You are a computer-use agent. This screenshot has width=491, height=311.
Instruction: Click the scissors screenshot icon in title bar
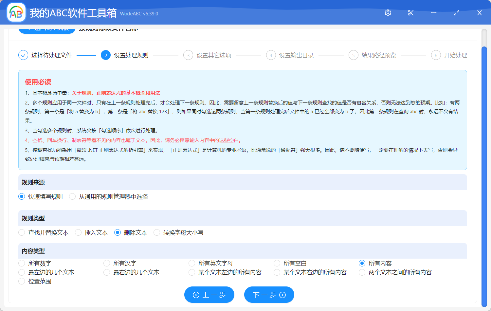[x=410, y=13]
